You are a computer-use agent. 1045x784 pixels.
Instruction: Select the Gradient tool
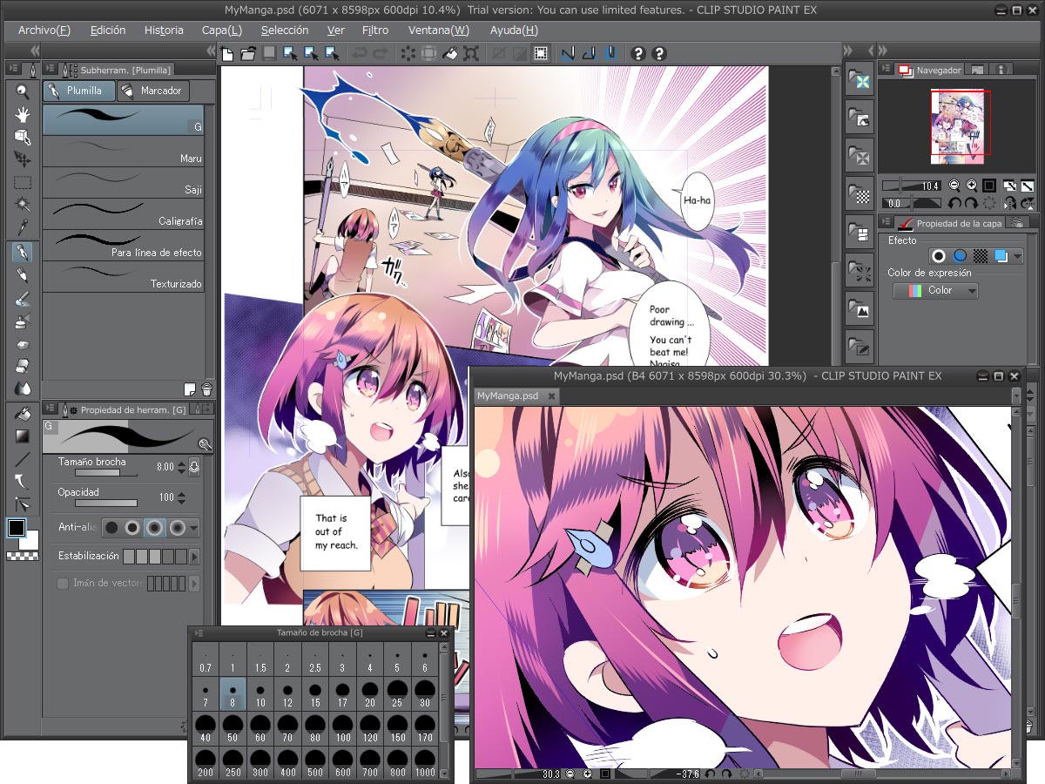coord(23,436)
